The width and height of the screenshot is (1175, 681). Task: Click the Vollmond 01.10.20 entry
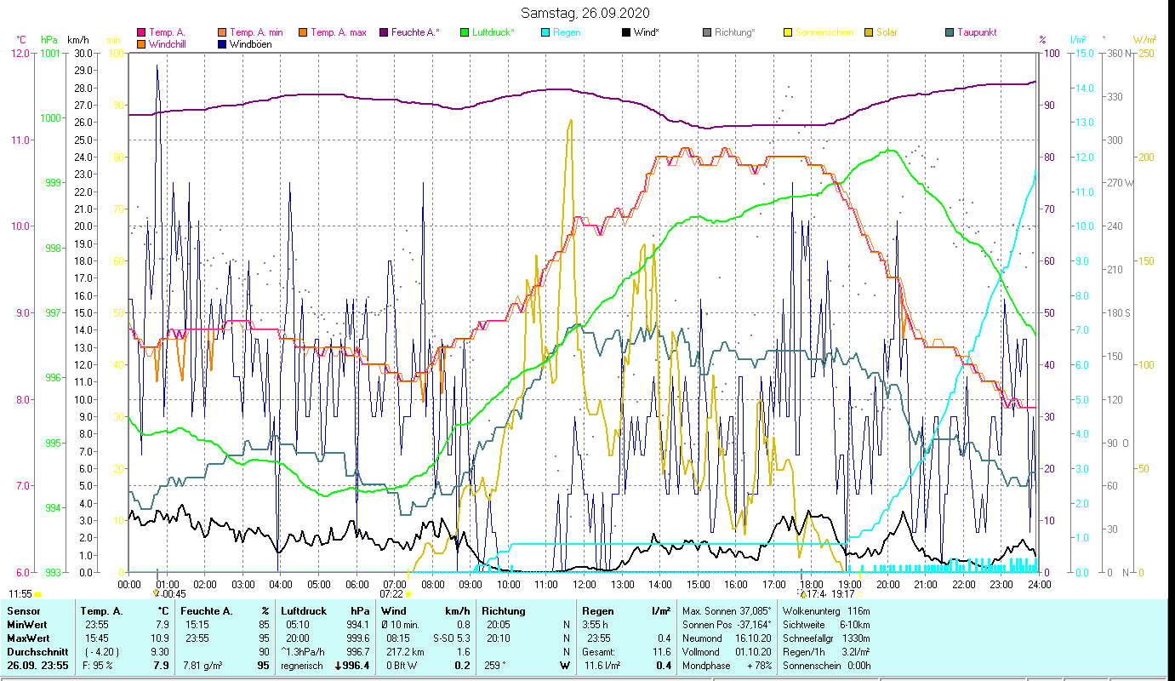pyautogui.click(x=727, y=652)
